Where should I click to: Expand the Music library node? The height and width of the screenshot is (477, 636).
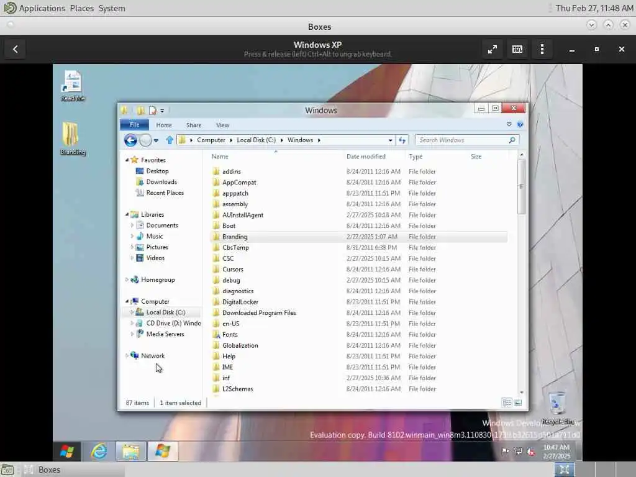132,236
